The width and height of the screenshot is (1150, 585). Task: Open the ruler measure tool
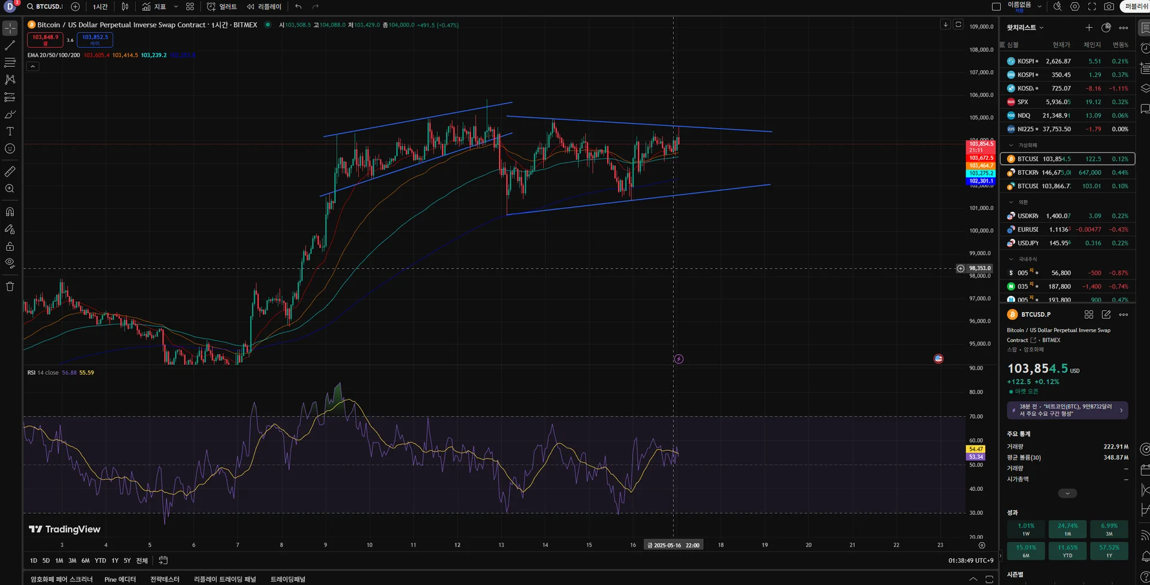[10, 172]
